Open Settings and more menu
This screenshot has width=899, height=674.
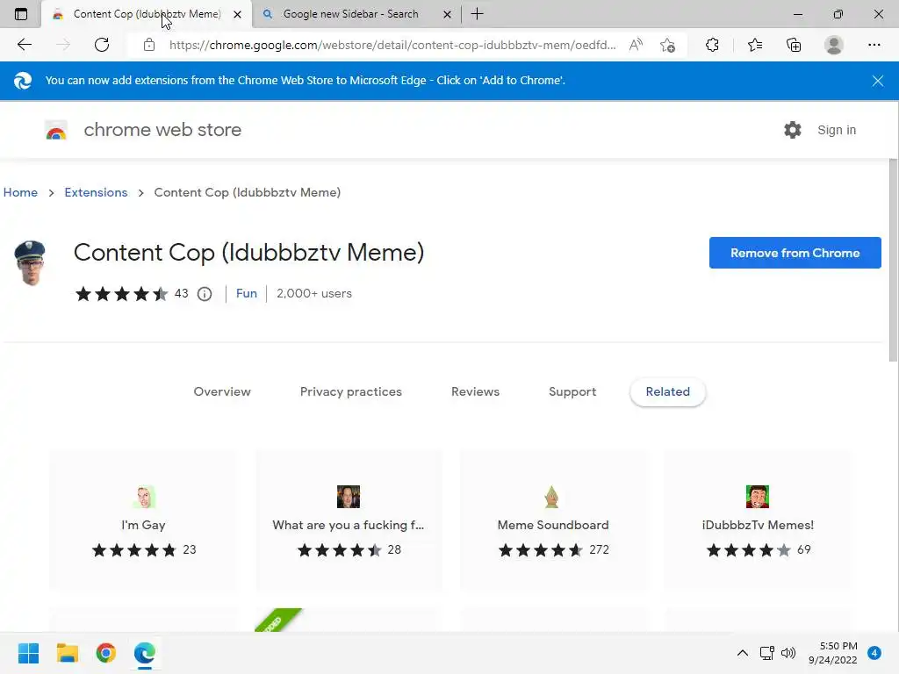(874, 45)
